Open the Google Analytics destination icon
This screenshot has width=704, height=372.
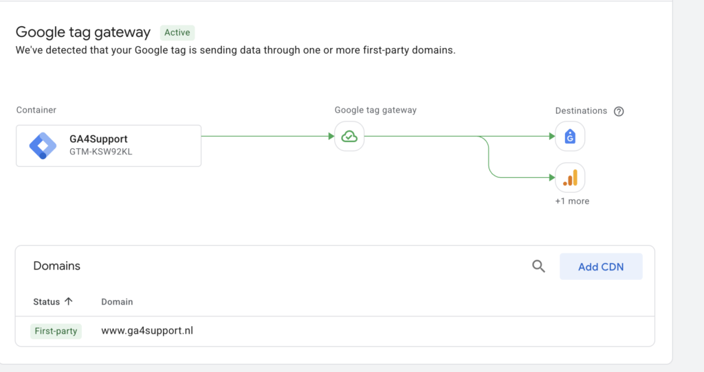click(570, 178)
